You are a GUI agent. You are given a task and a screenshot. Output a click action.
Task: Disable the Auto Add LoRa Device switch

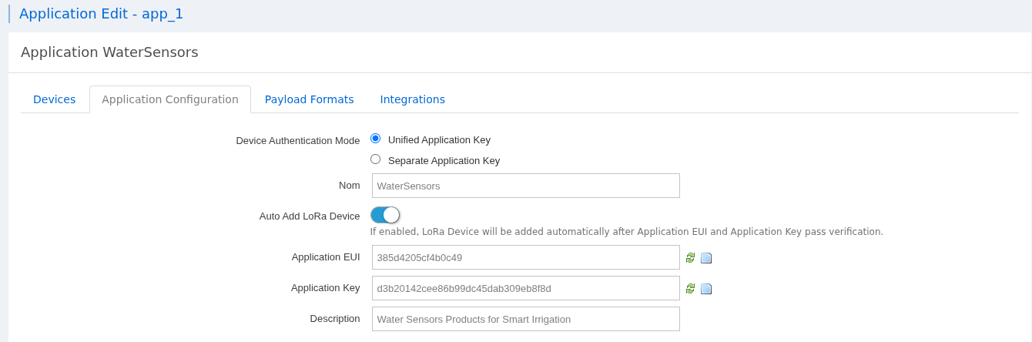(x=385, y=215)
